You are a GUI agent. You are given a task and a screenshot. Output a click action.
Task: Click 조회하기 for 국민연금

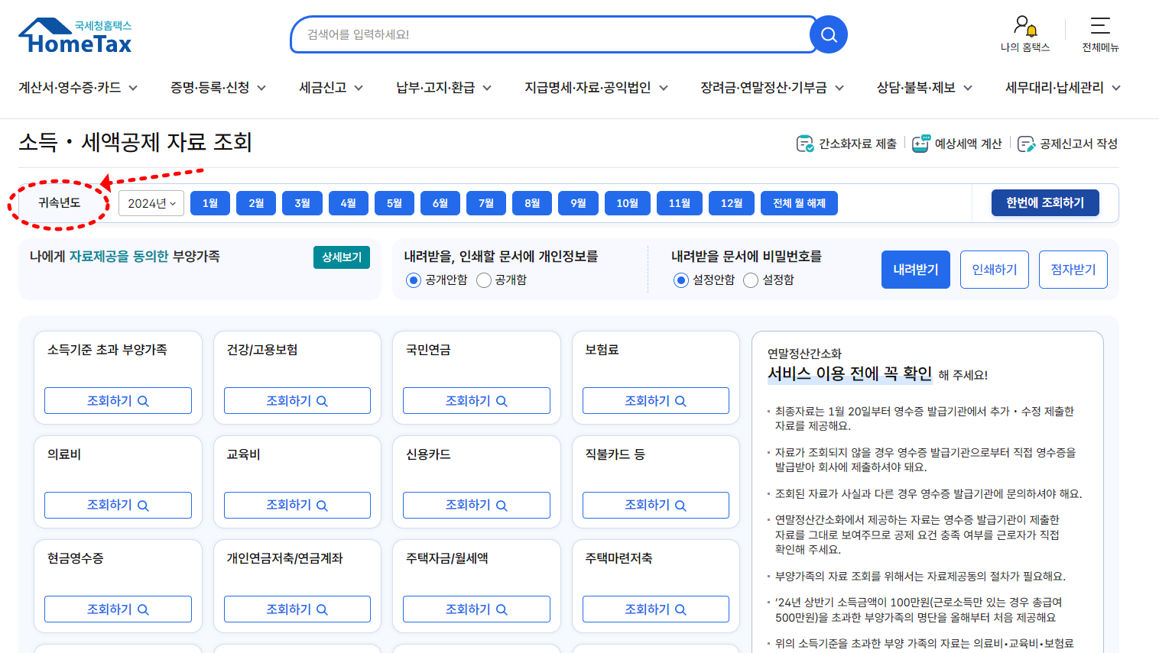click(x=476, y=401)
